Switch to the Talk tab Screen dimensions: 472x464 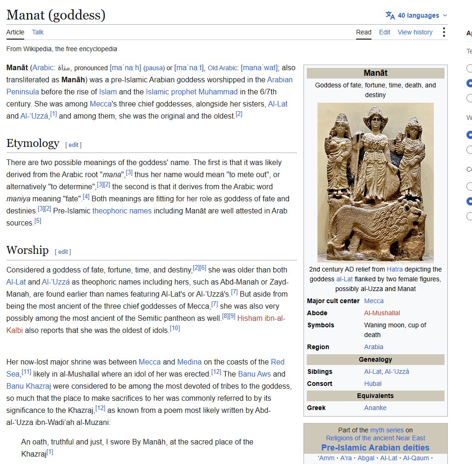38,32
